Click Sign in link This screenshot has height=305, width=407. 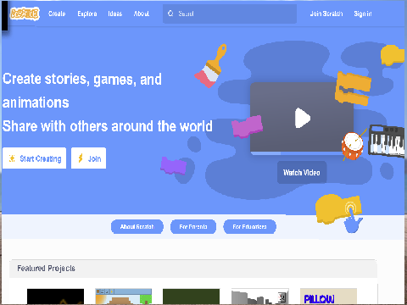[363, 14]
